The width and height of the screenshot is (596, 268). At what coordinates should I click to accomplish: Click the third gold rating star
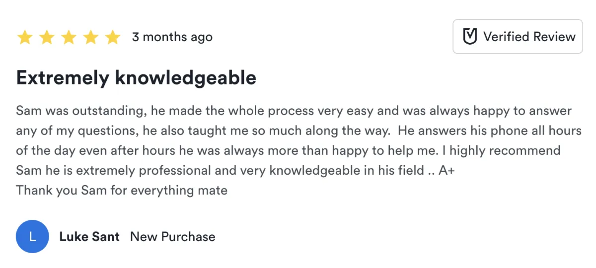click(x=69, y=37)
